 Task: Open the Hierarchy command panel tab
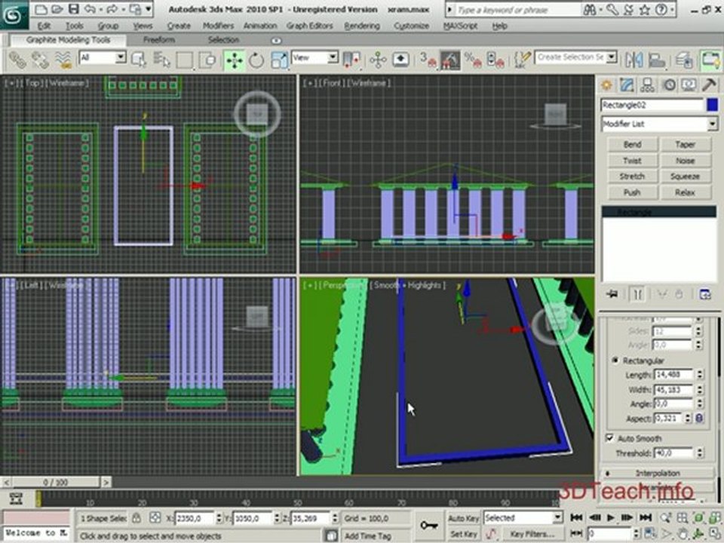point(647,85)
